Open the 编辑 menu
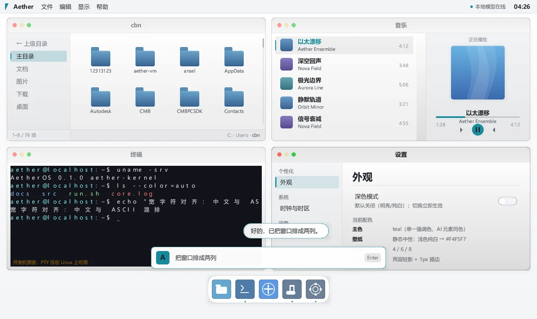537x319 pixels. tap(65, 7)
